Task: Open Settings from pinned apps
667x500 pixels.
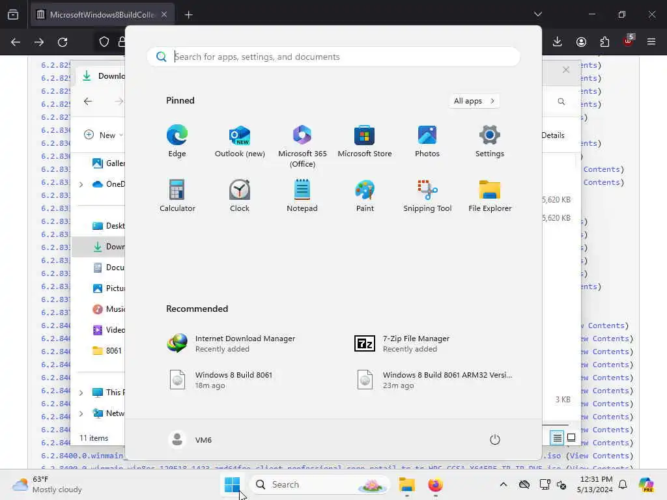Action: tap(490, 141)
